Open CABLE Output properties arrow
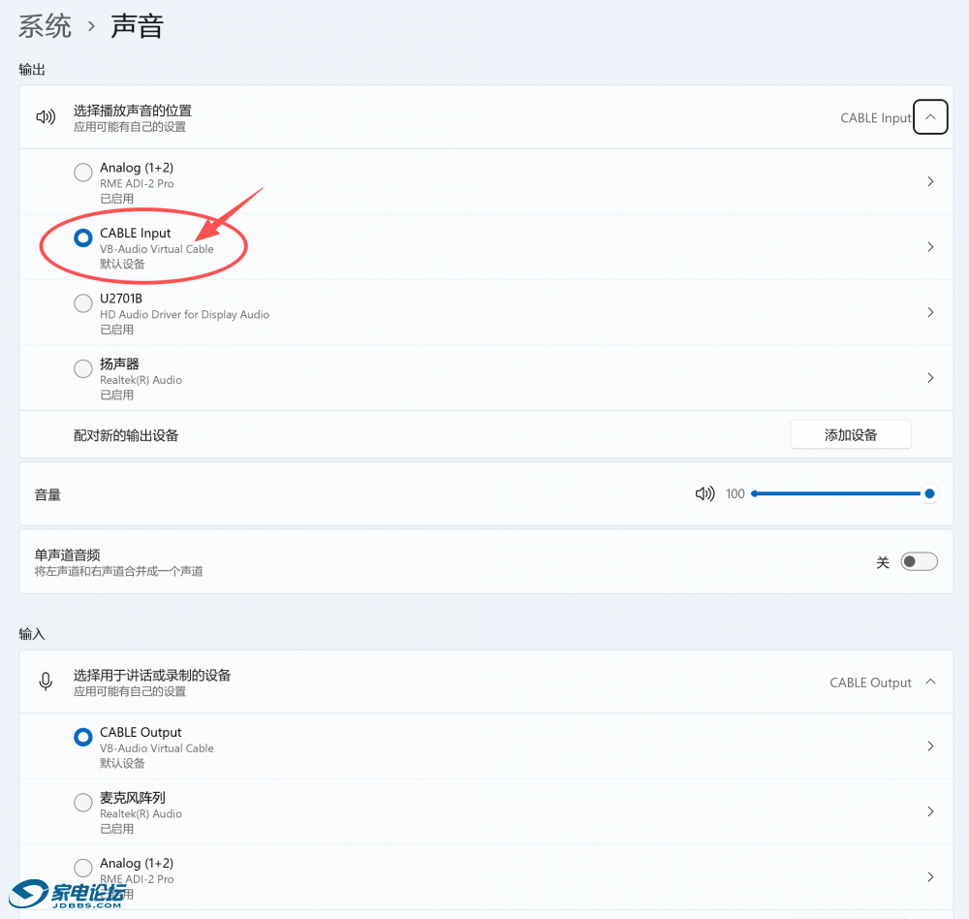969x919 pixels. [930, 745]
